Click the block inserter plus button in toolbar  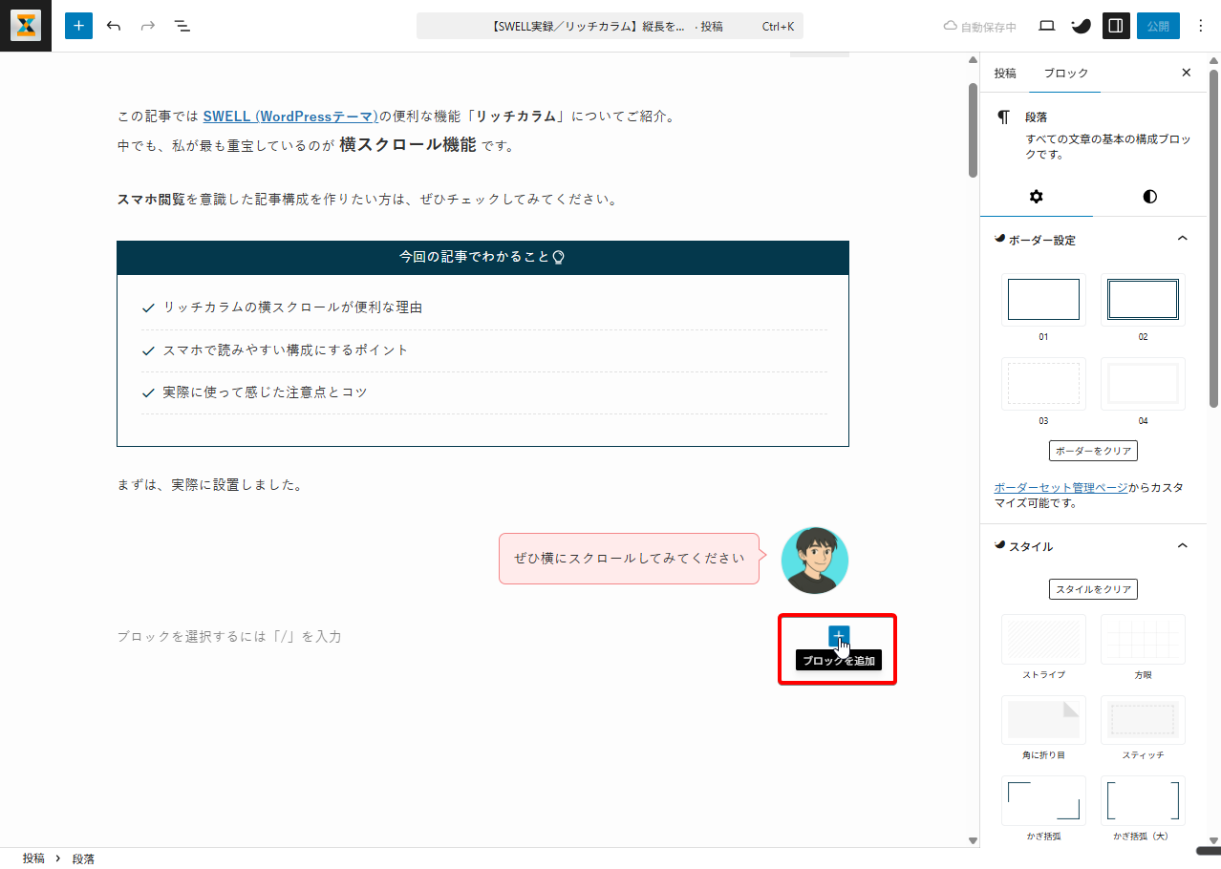78,26
